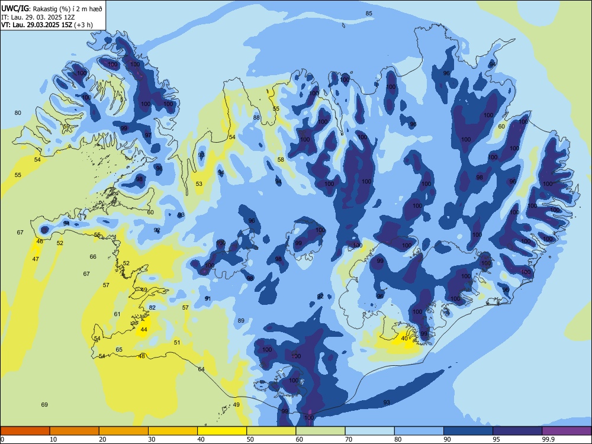Viewport: 592px width, 444px height.
Task: Click the '97' value in the Westfjords
Action: [x=148, y=135]
